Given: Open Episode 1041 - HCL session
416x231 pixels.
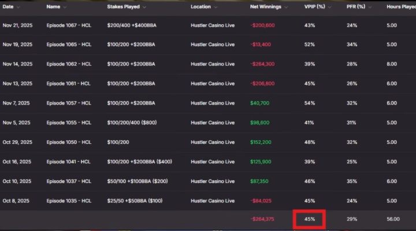Looking at the screenshot, I should tap(68, 162).
